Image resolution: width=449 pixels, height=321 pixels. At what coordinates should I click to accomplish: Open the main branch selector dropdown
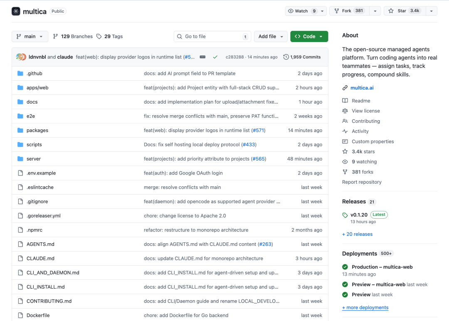[x=30, y=36]
